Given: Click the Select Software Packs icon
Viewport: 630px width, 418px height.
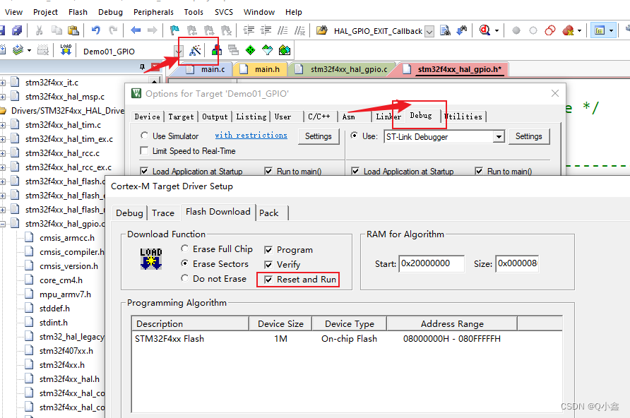Looking at the screenshot, I should 267,50.
